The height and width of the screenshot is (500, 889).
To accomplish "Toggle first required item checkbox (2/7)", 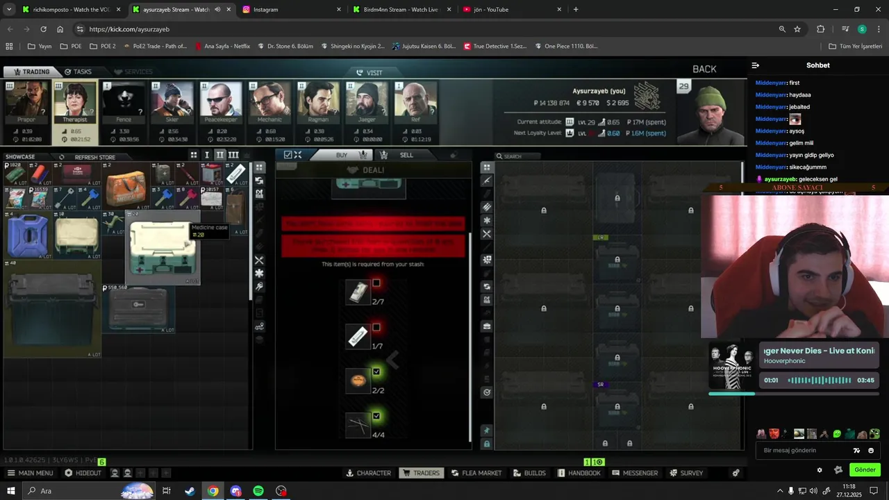I will point(376,283).
